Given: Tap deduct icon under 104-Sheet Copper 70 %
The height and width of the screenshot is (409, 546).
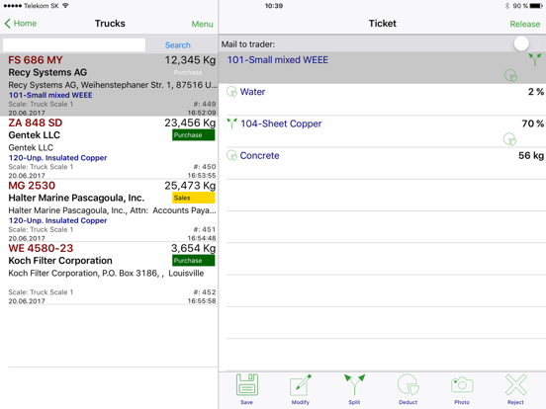Looking at the screenshot, I should [509, 139].
